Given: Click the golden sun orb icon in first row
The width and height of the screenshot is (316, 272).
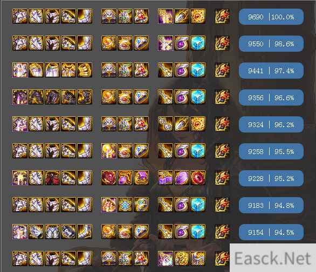Looking at the screenshot, I should (x=198, y=16).
